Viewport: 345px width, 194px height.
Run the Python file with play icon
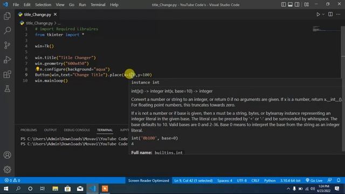tap(318, 15)
